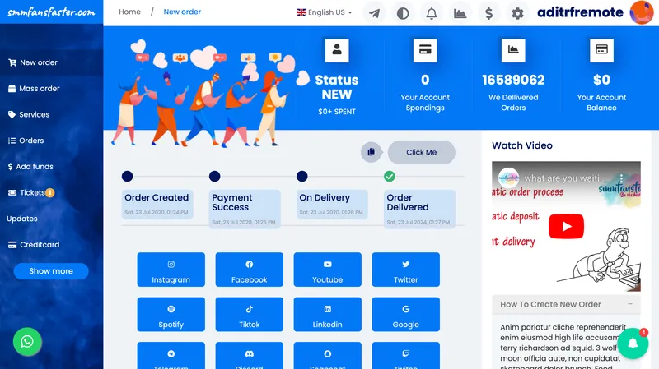Select the Tiktok category button
The image size is (659, 369).
250,315
